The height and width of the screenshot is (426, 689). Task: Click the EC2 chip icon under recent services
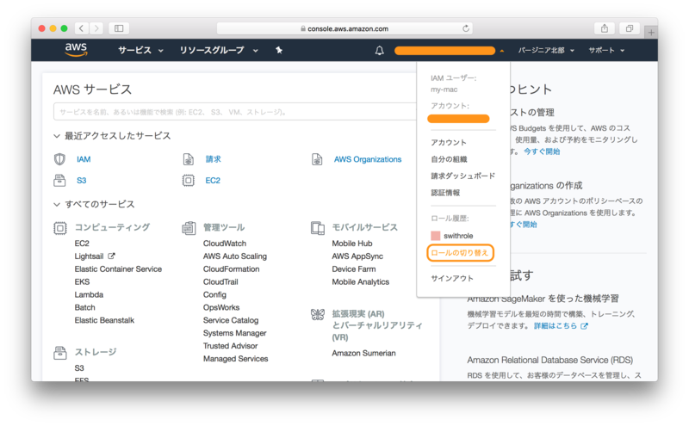point(189,181)
